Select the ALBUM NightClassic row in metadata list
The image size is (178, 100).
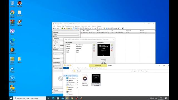pos(79,45)
